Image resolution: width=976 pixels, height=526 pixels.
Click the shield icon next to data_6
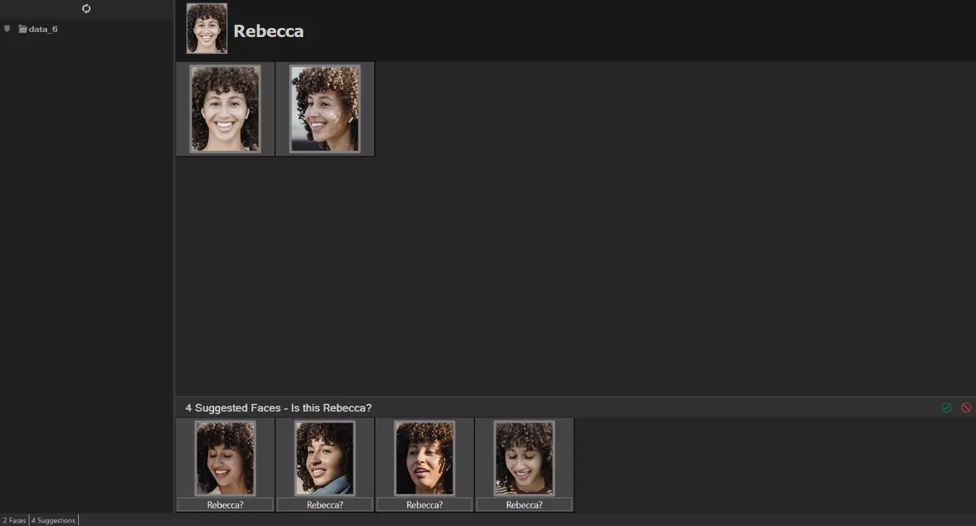tap(7, 28)
